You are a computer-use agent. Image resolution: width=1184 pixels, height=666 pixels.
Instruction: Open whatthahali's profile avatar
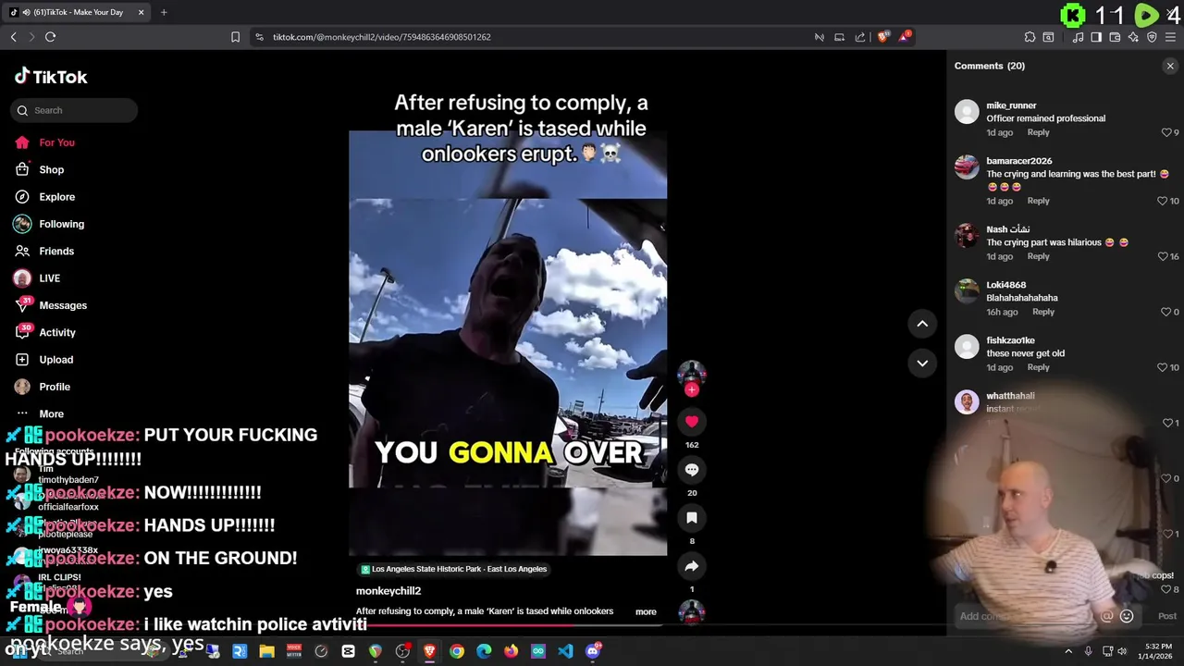click(967, 402)
